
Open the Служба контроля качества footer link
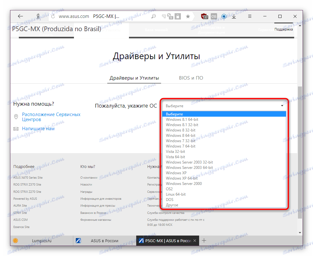click(x=166, y=213)
